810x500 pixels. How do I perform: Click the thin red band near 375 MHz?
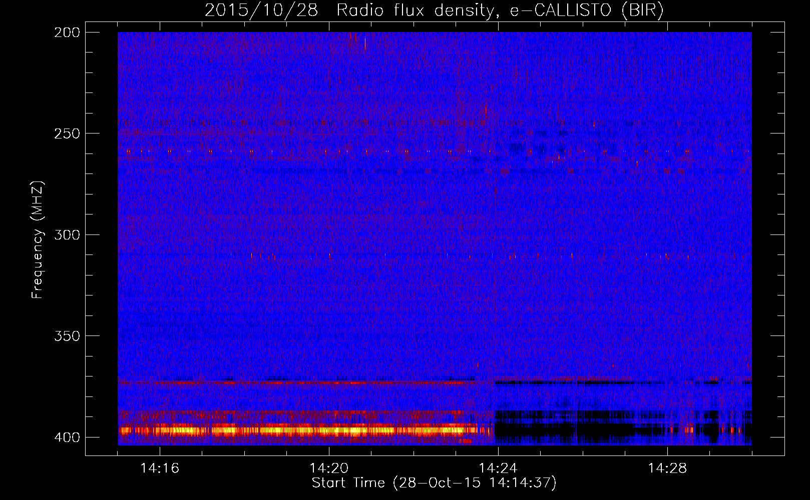click(295, 382)
